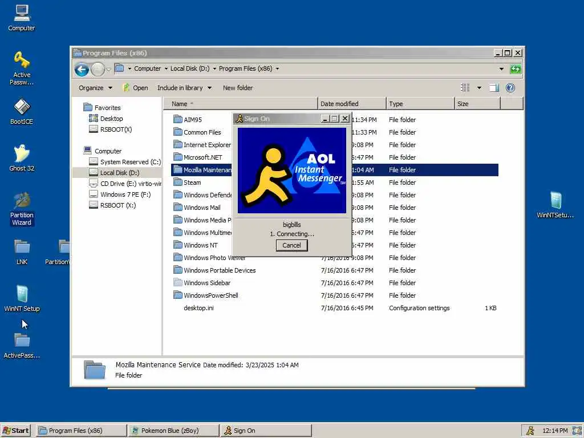584x438 pixels.
Task: Click Computer in address breadcrumb
Action: (x=148, y=69)
